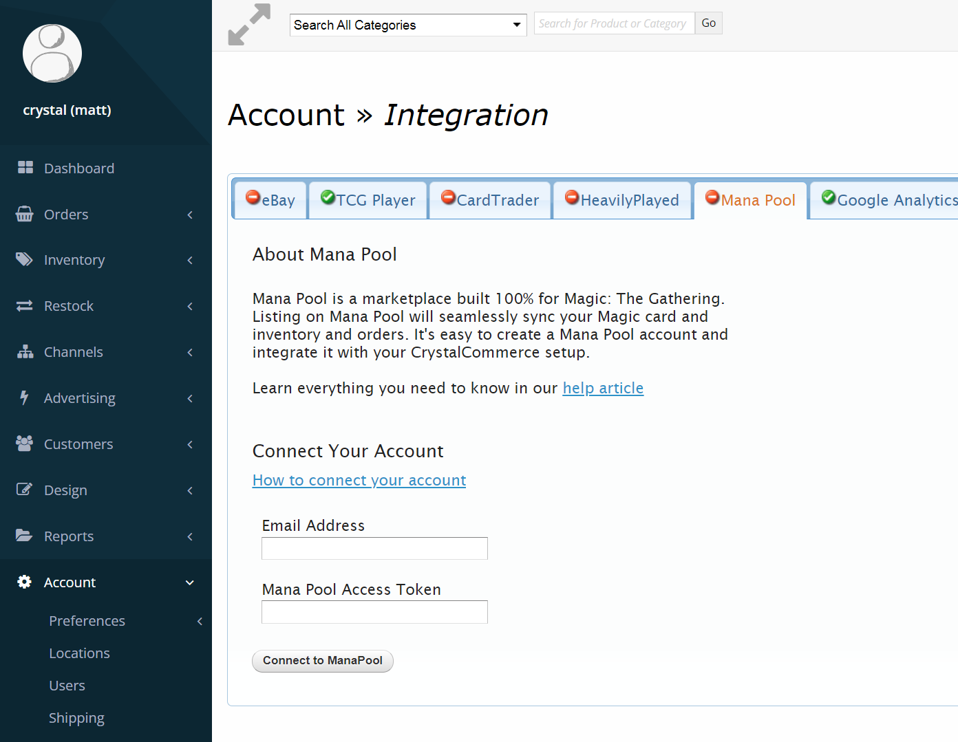Click the Inventory tags icon
958x742 pixels.
pos(25,259)
